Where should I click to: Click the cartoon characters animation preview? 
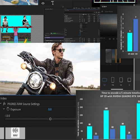(x=16, y=29)
